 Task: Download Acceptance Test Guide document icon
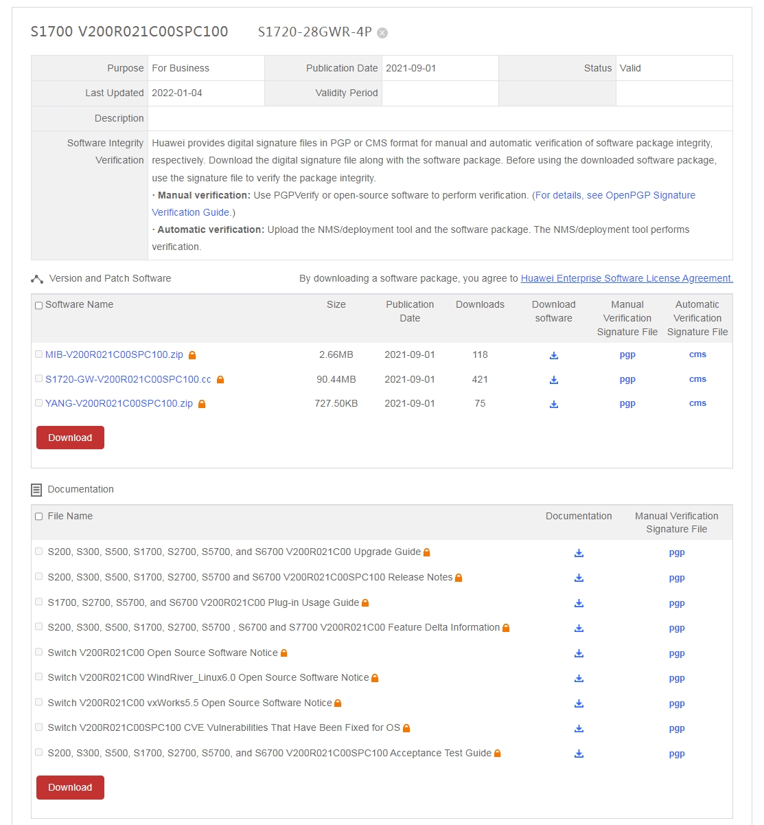pos(579,754)
